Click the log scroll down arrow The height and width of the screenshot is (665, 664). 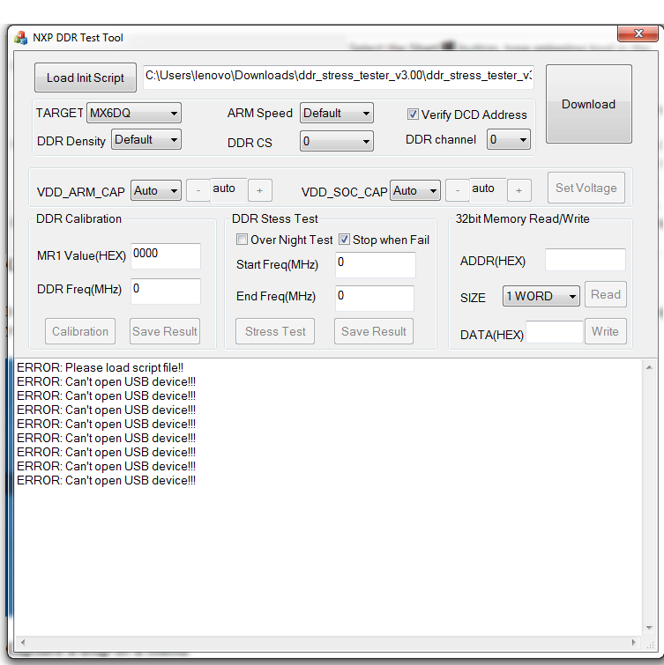pos(649,628)
